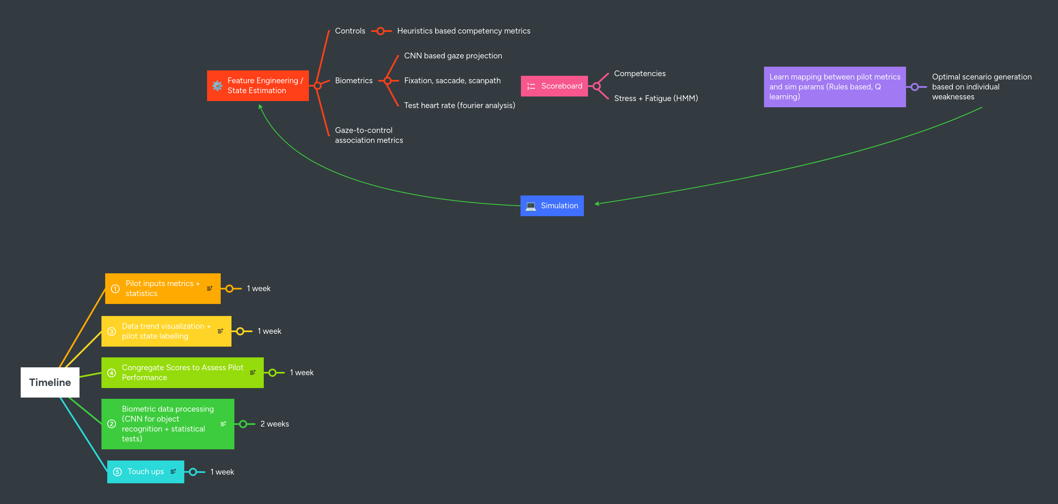Image resolution: width=1058 pixels, height=504 pixels.
Task: Select CNN based gaze projection topic
Action: coord(453,56)
